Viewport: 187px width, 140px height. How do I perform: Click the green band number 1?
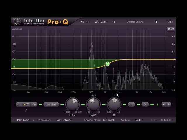point(157,104)
